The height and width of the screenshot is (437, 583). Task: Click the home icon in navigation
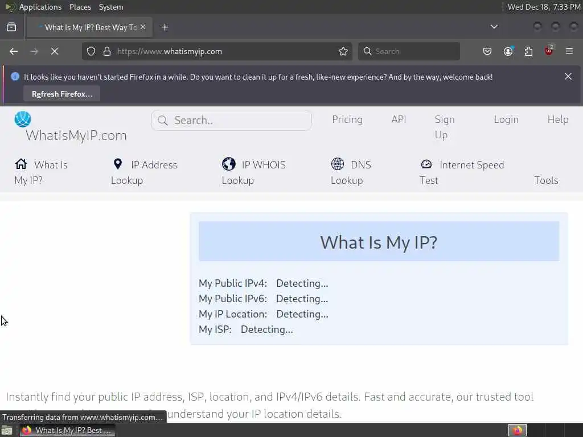[21, 164]
